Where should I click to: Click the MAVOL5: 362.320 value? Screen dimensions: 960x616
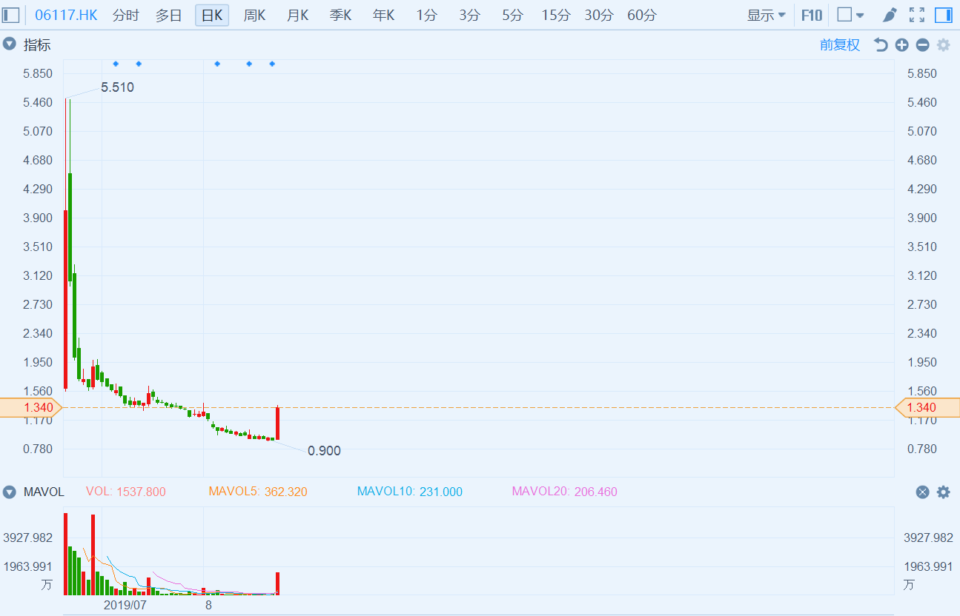tap(258, 492)
